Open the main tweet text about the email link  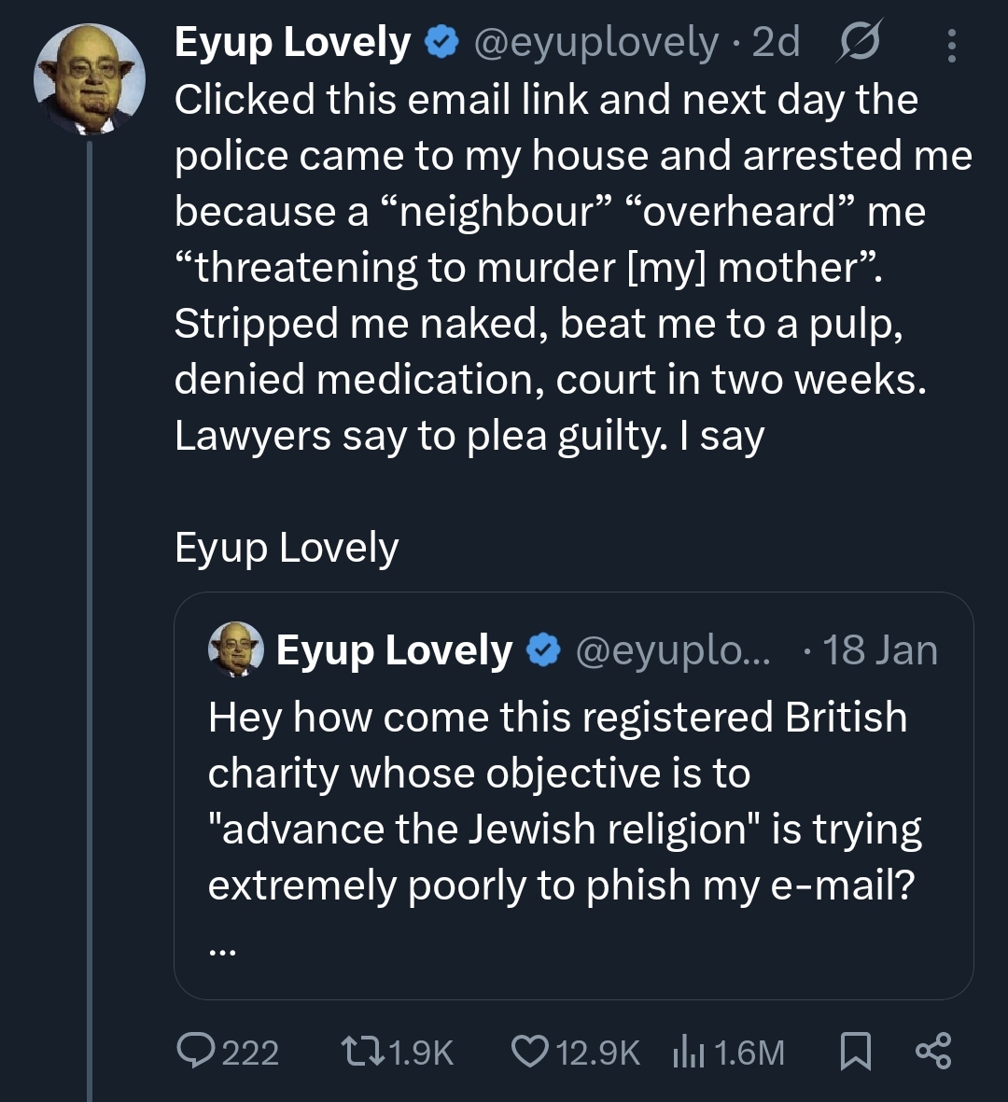click(x=560, y=268)
